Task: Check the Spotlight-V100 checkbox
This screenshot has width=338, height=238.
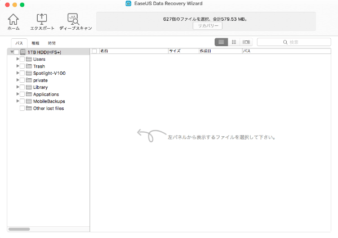Action: point(22,73)
